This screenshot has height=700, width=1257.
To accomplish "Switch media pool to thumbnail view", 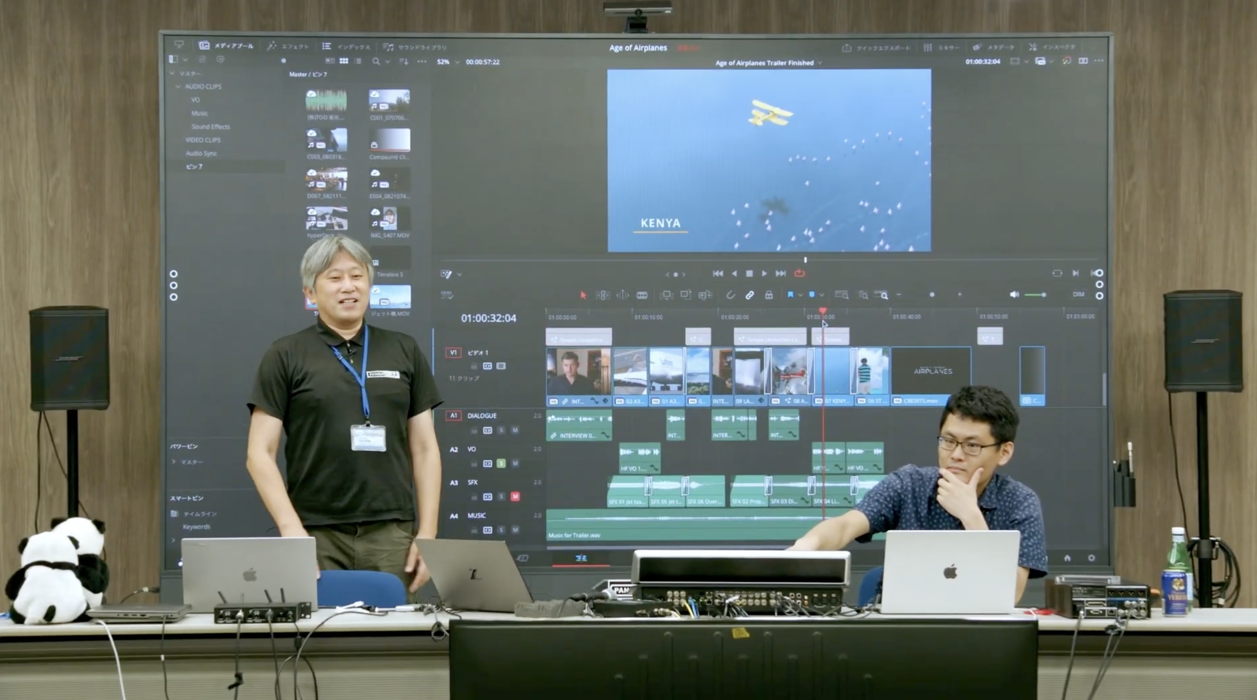I will coord(343,61).
